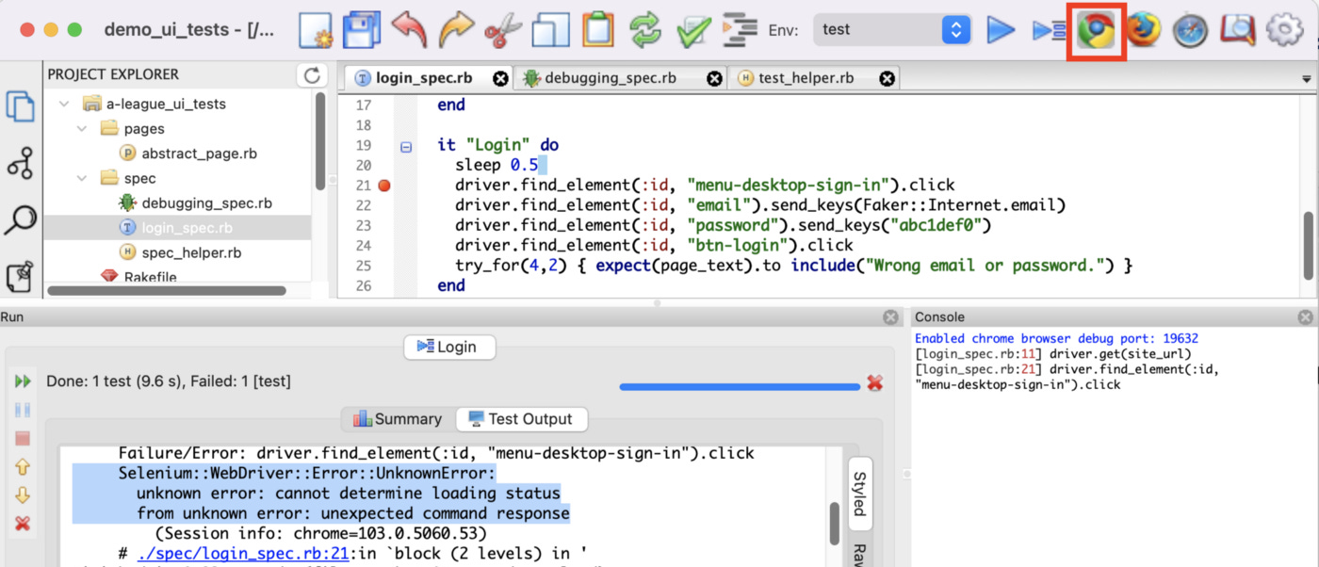Click the green checkmark toolbar icon
The height and width of the screenshot is (567, 1319).
(693, 30)
